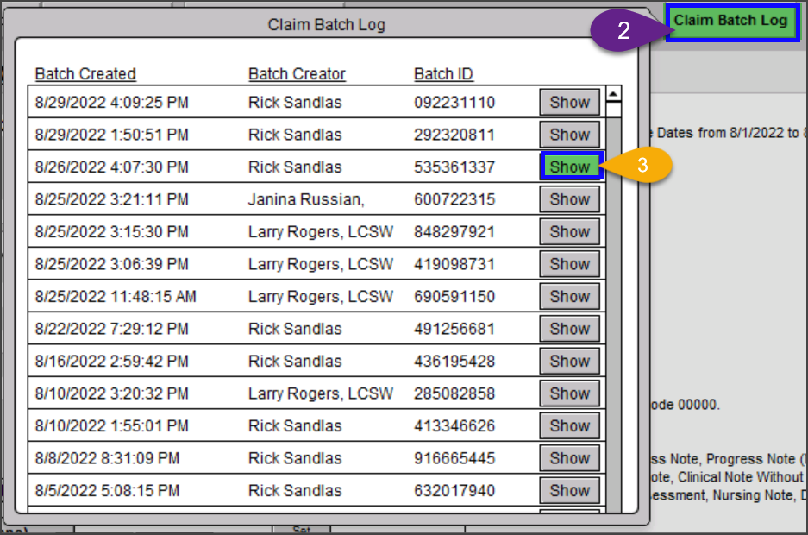Show batch 916665445 from 8/8/2022
The image size is (808, 535).
point(569,457)
